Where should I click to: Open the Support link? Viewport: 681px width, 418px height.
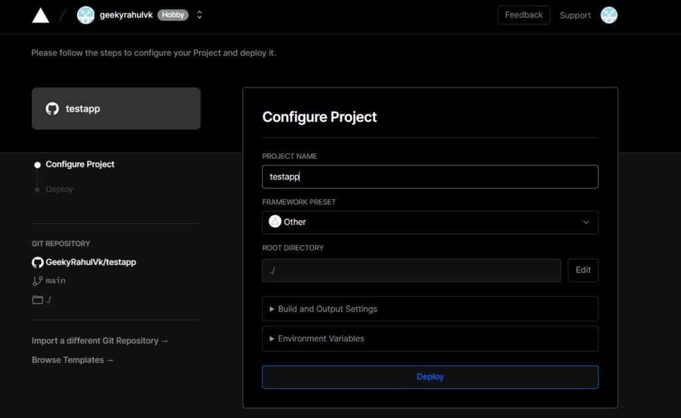(x=575, y=15)
